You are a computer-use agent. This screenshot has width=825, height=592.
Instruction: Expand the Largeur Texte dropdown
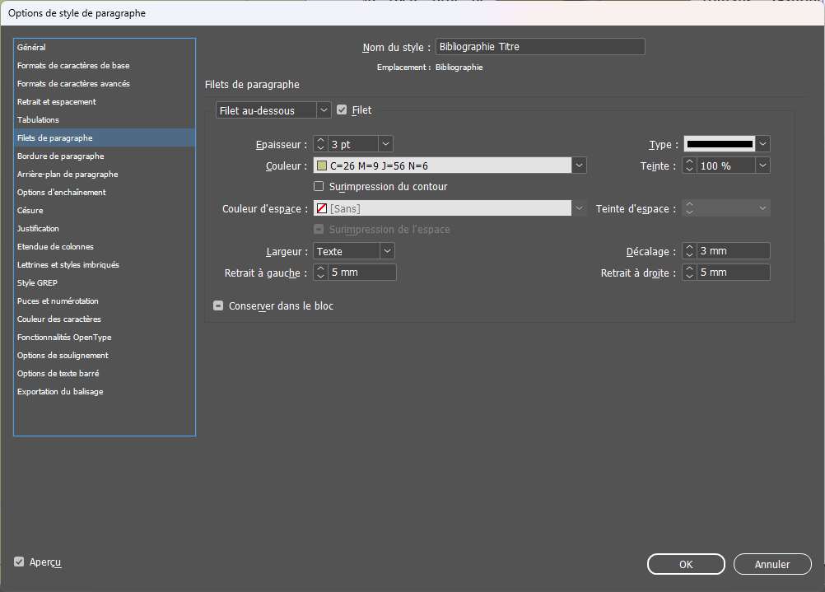click(x=386, y=251)
